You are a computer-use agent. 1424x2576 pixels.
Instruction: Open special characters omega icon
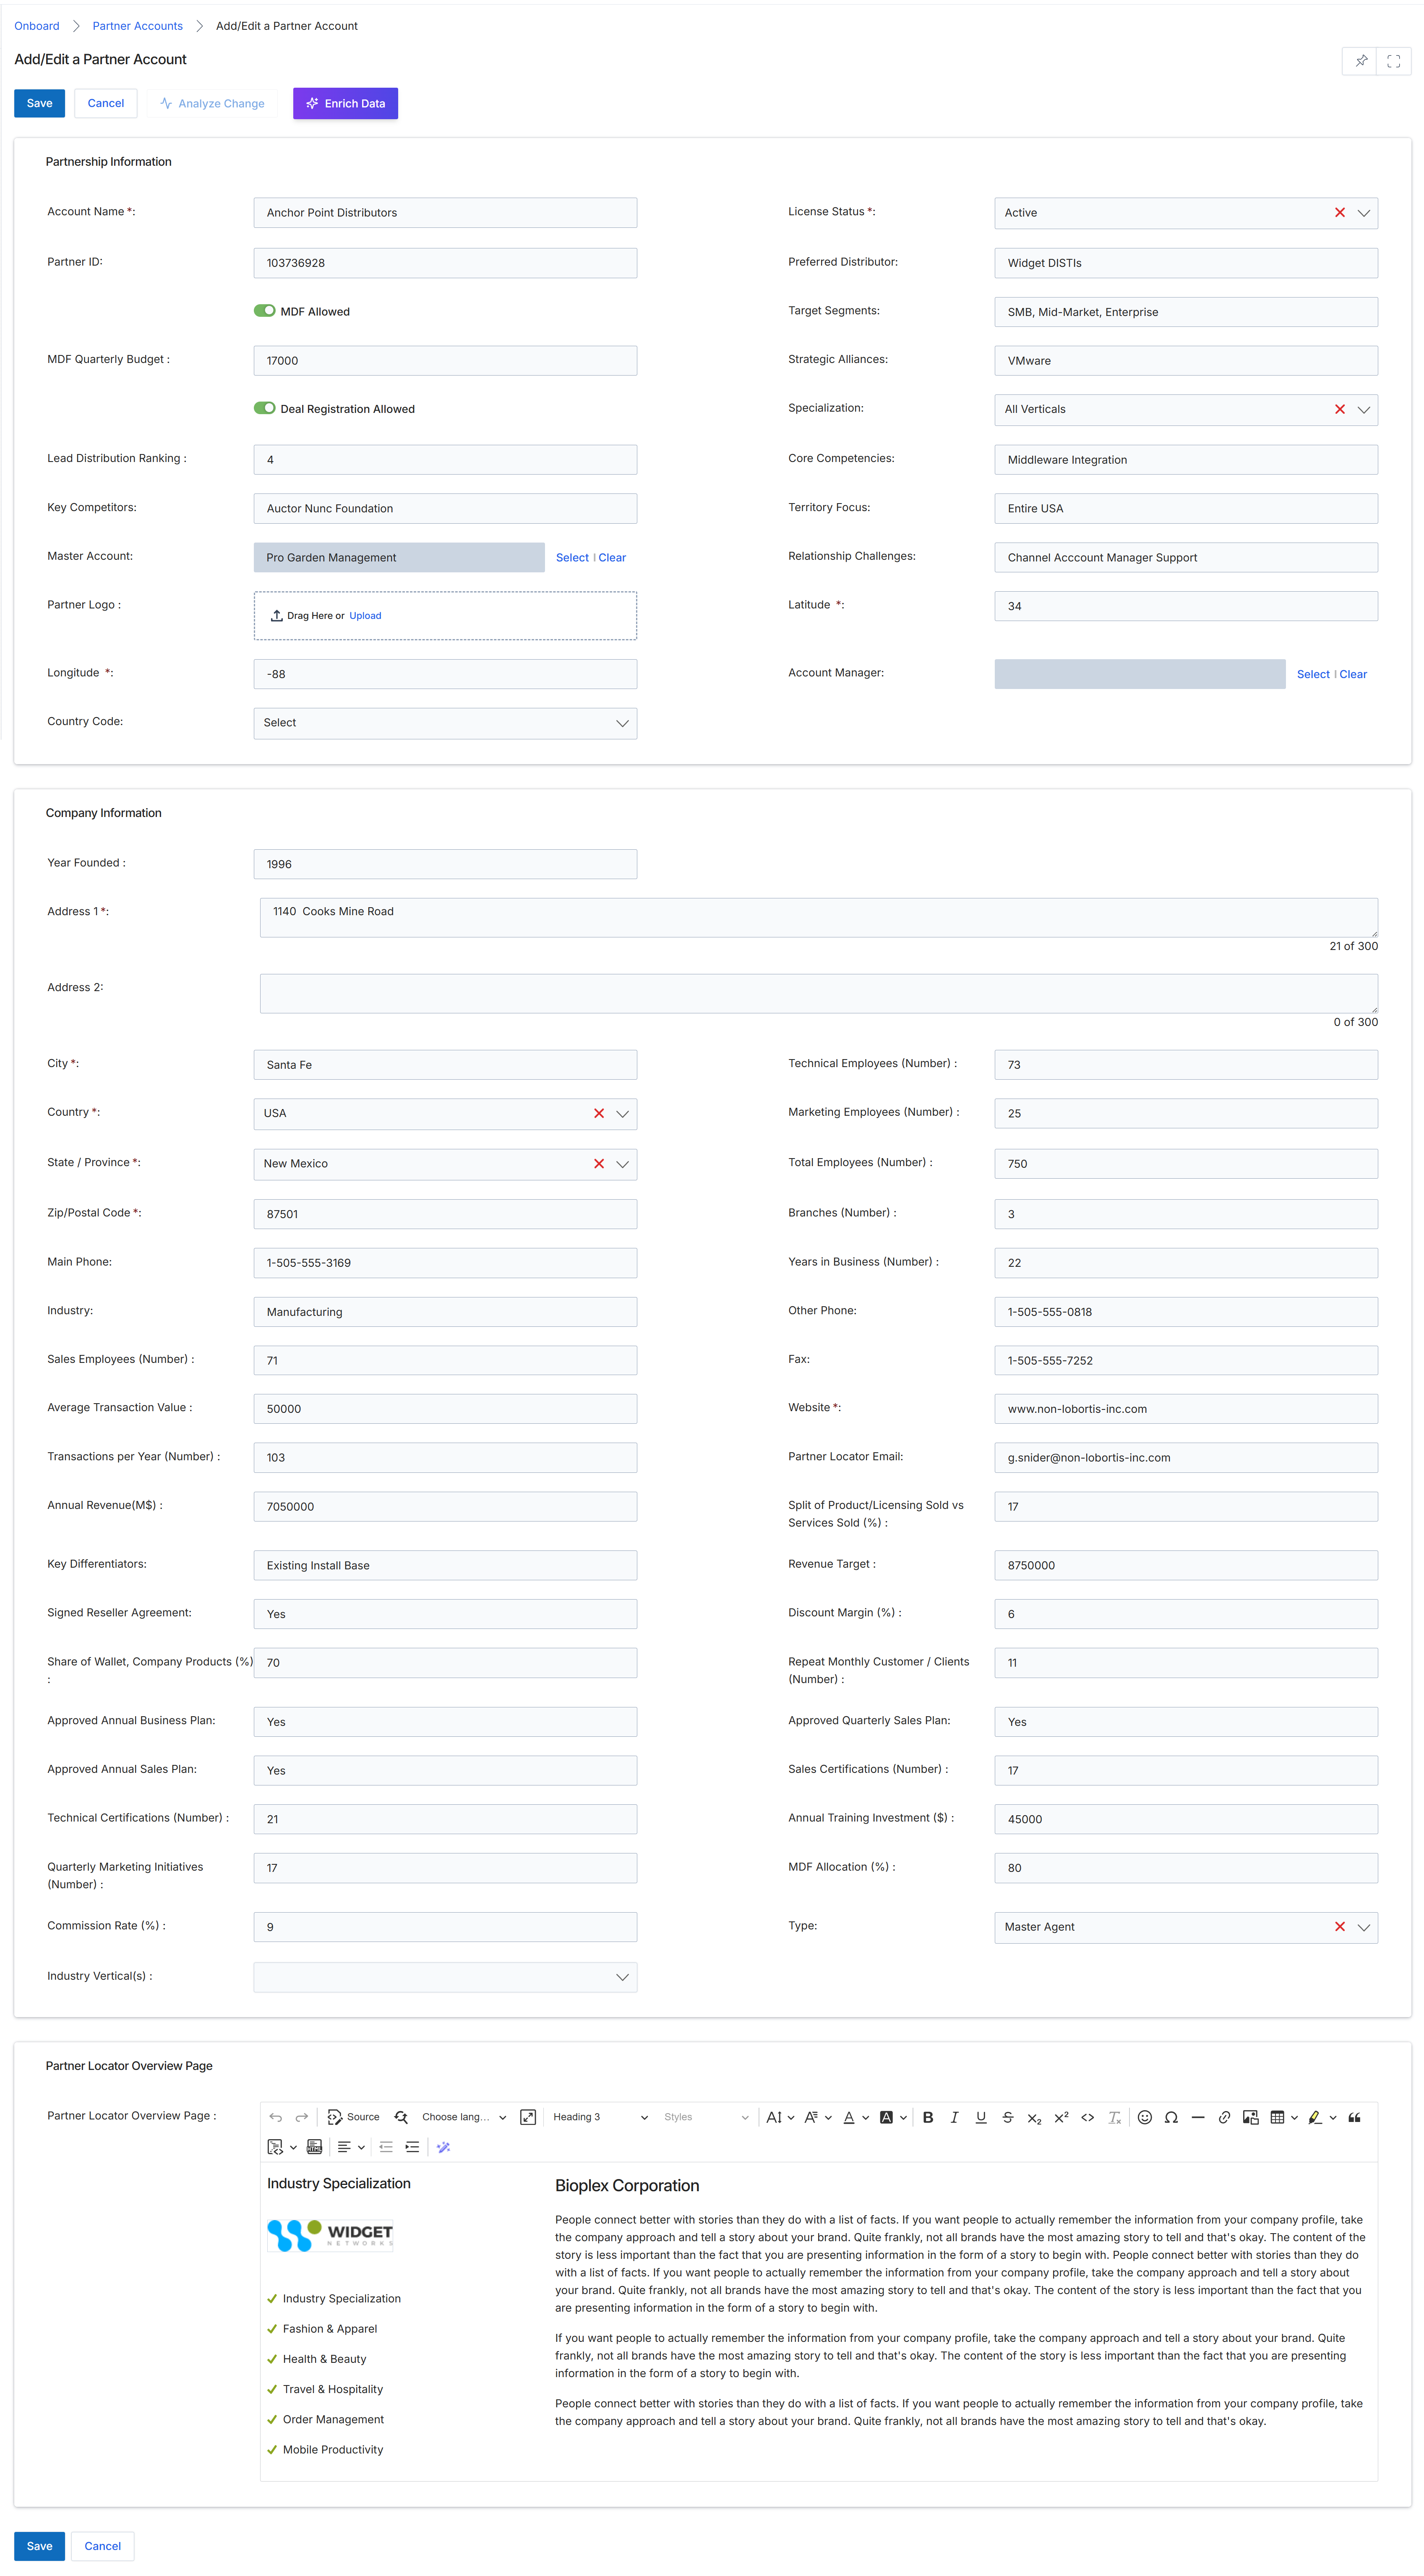click(1171, 2117)
